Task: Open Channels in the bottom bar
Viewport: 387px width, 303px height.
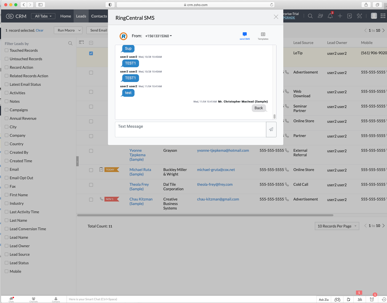Action: [x=34, y=299]
